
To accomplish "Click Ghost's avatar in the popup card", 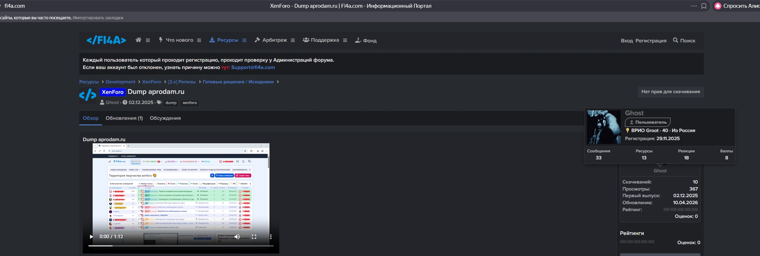I will coord(604,127).
